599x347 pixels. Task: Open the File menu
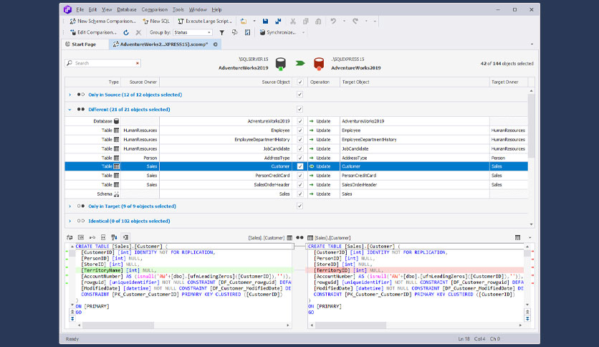pos(80,9)
